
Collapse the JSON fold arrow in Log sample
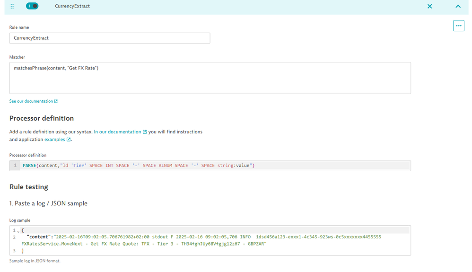pos(18,231)
